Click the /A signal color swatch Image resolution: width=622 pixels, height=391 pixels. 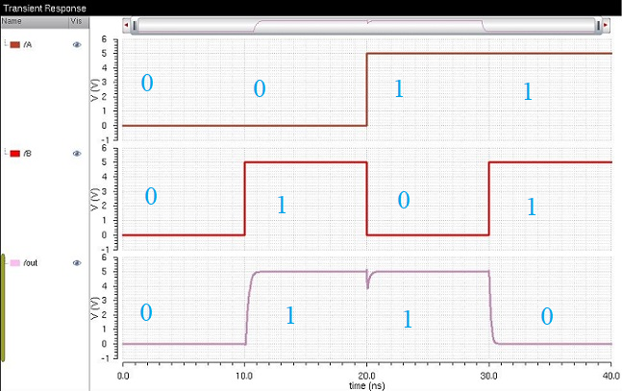pyautogui.click(x=15, y=45)
